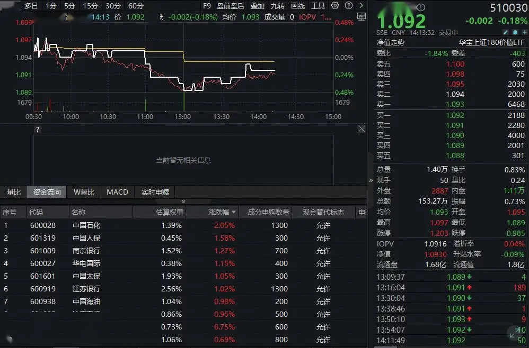
Task: Set a price alert with bell icon
Action: point(515,32)
